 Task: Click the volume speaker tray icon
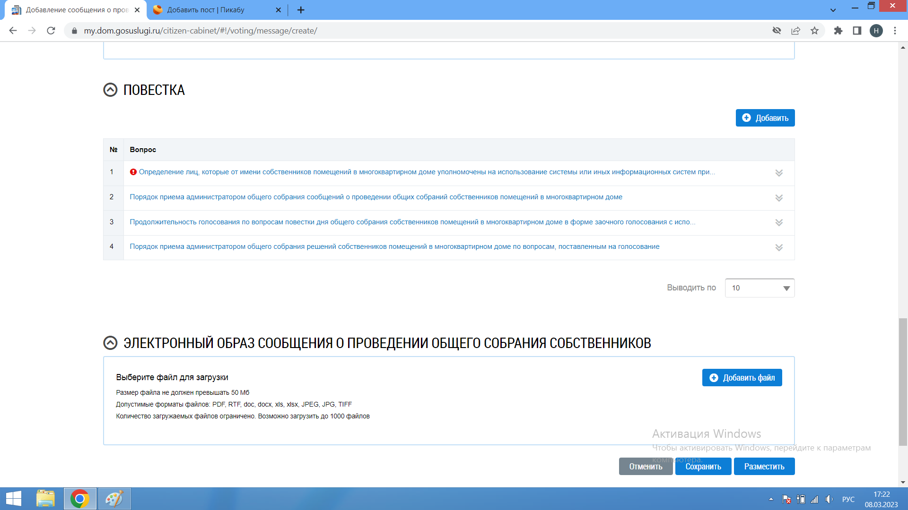point(829,499)
